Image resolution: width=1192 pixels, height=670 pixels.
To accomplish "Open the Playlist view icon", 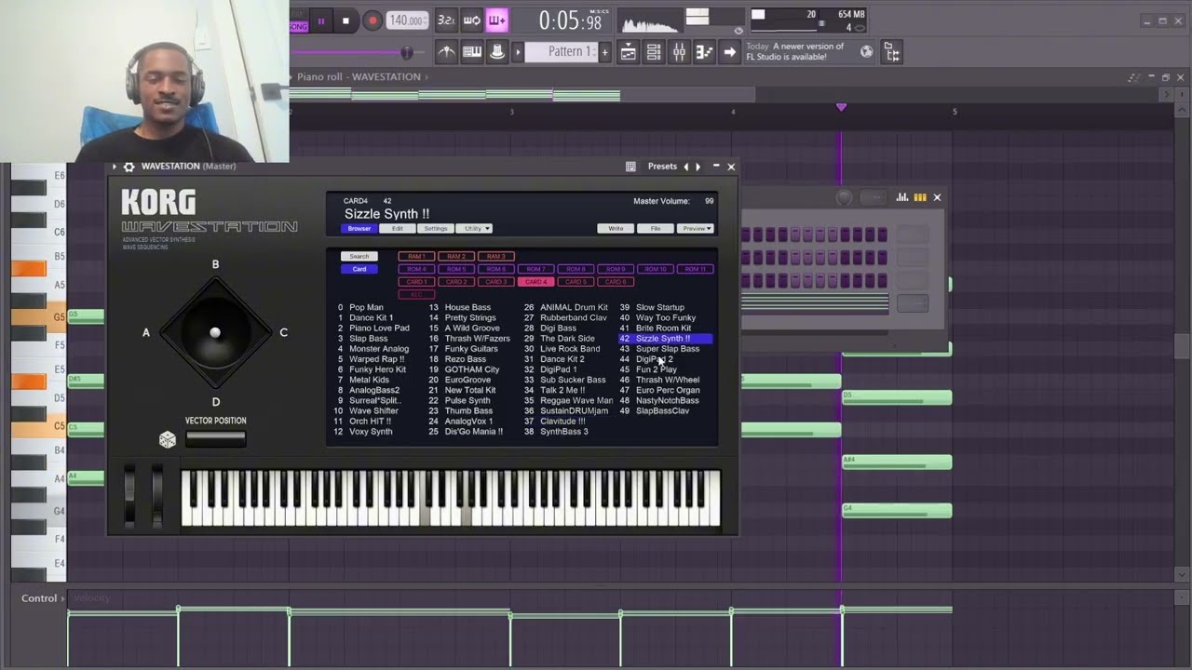I will (x=629, y=52).
